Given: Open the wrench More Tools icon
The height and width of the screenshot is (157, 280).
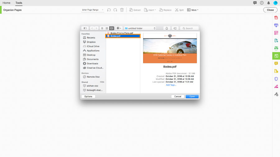Looking at the screenshot, I should coord(276,94).
